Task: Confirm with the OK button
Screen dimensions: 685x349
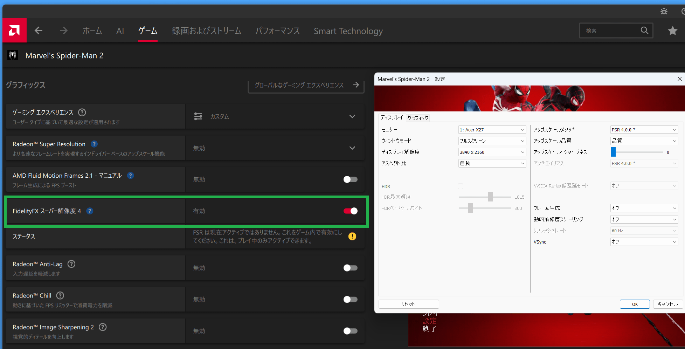Action: tap(635, 304)
